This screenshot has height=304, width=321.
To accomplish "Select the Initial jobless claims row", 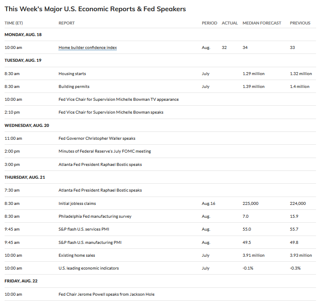I will point(160,203).
